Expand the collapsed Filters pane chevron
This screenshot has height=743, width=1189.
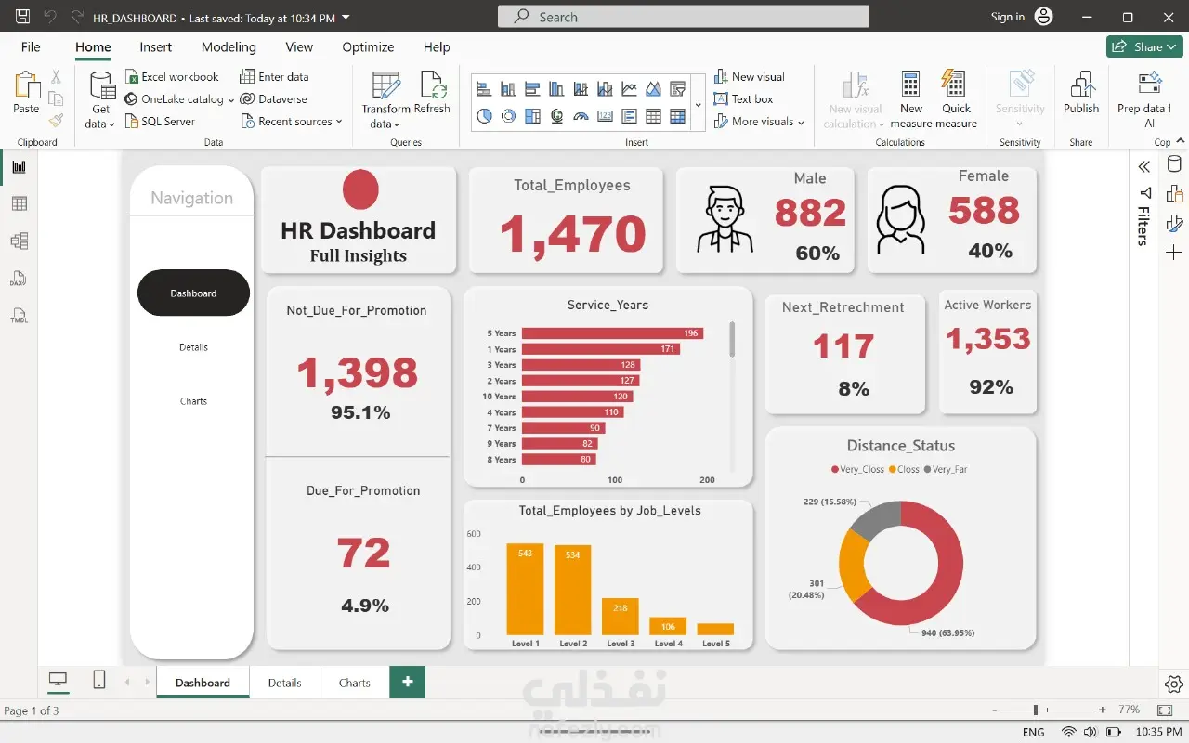1144,166
